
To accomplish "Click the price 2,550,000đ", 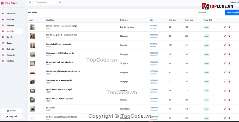I will coord(154,53).
